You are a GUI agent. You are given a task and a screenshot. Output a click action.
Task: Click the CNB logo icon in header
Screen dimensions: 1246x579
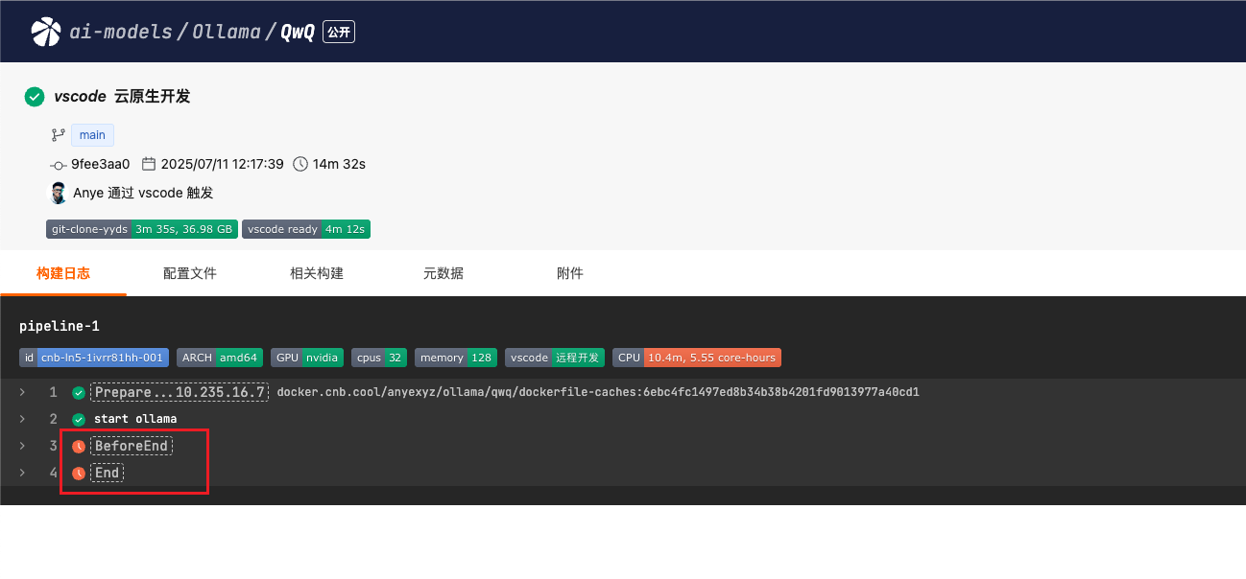pos(45,32)
